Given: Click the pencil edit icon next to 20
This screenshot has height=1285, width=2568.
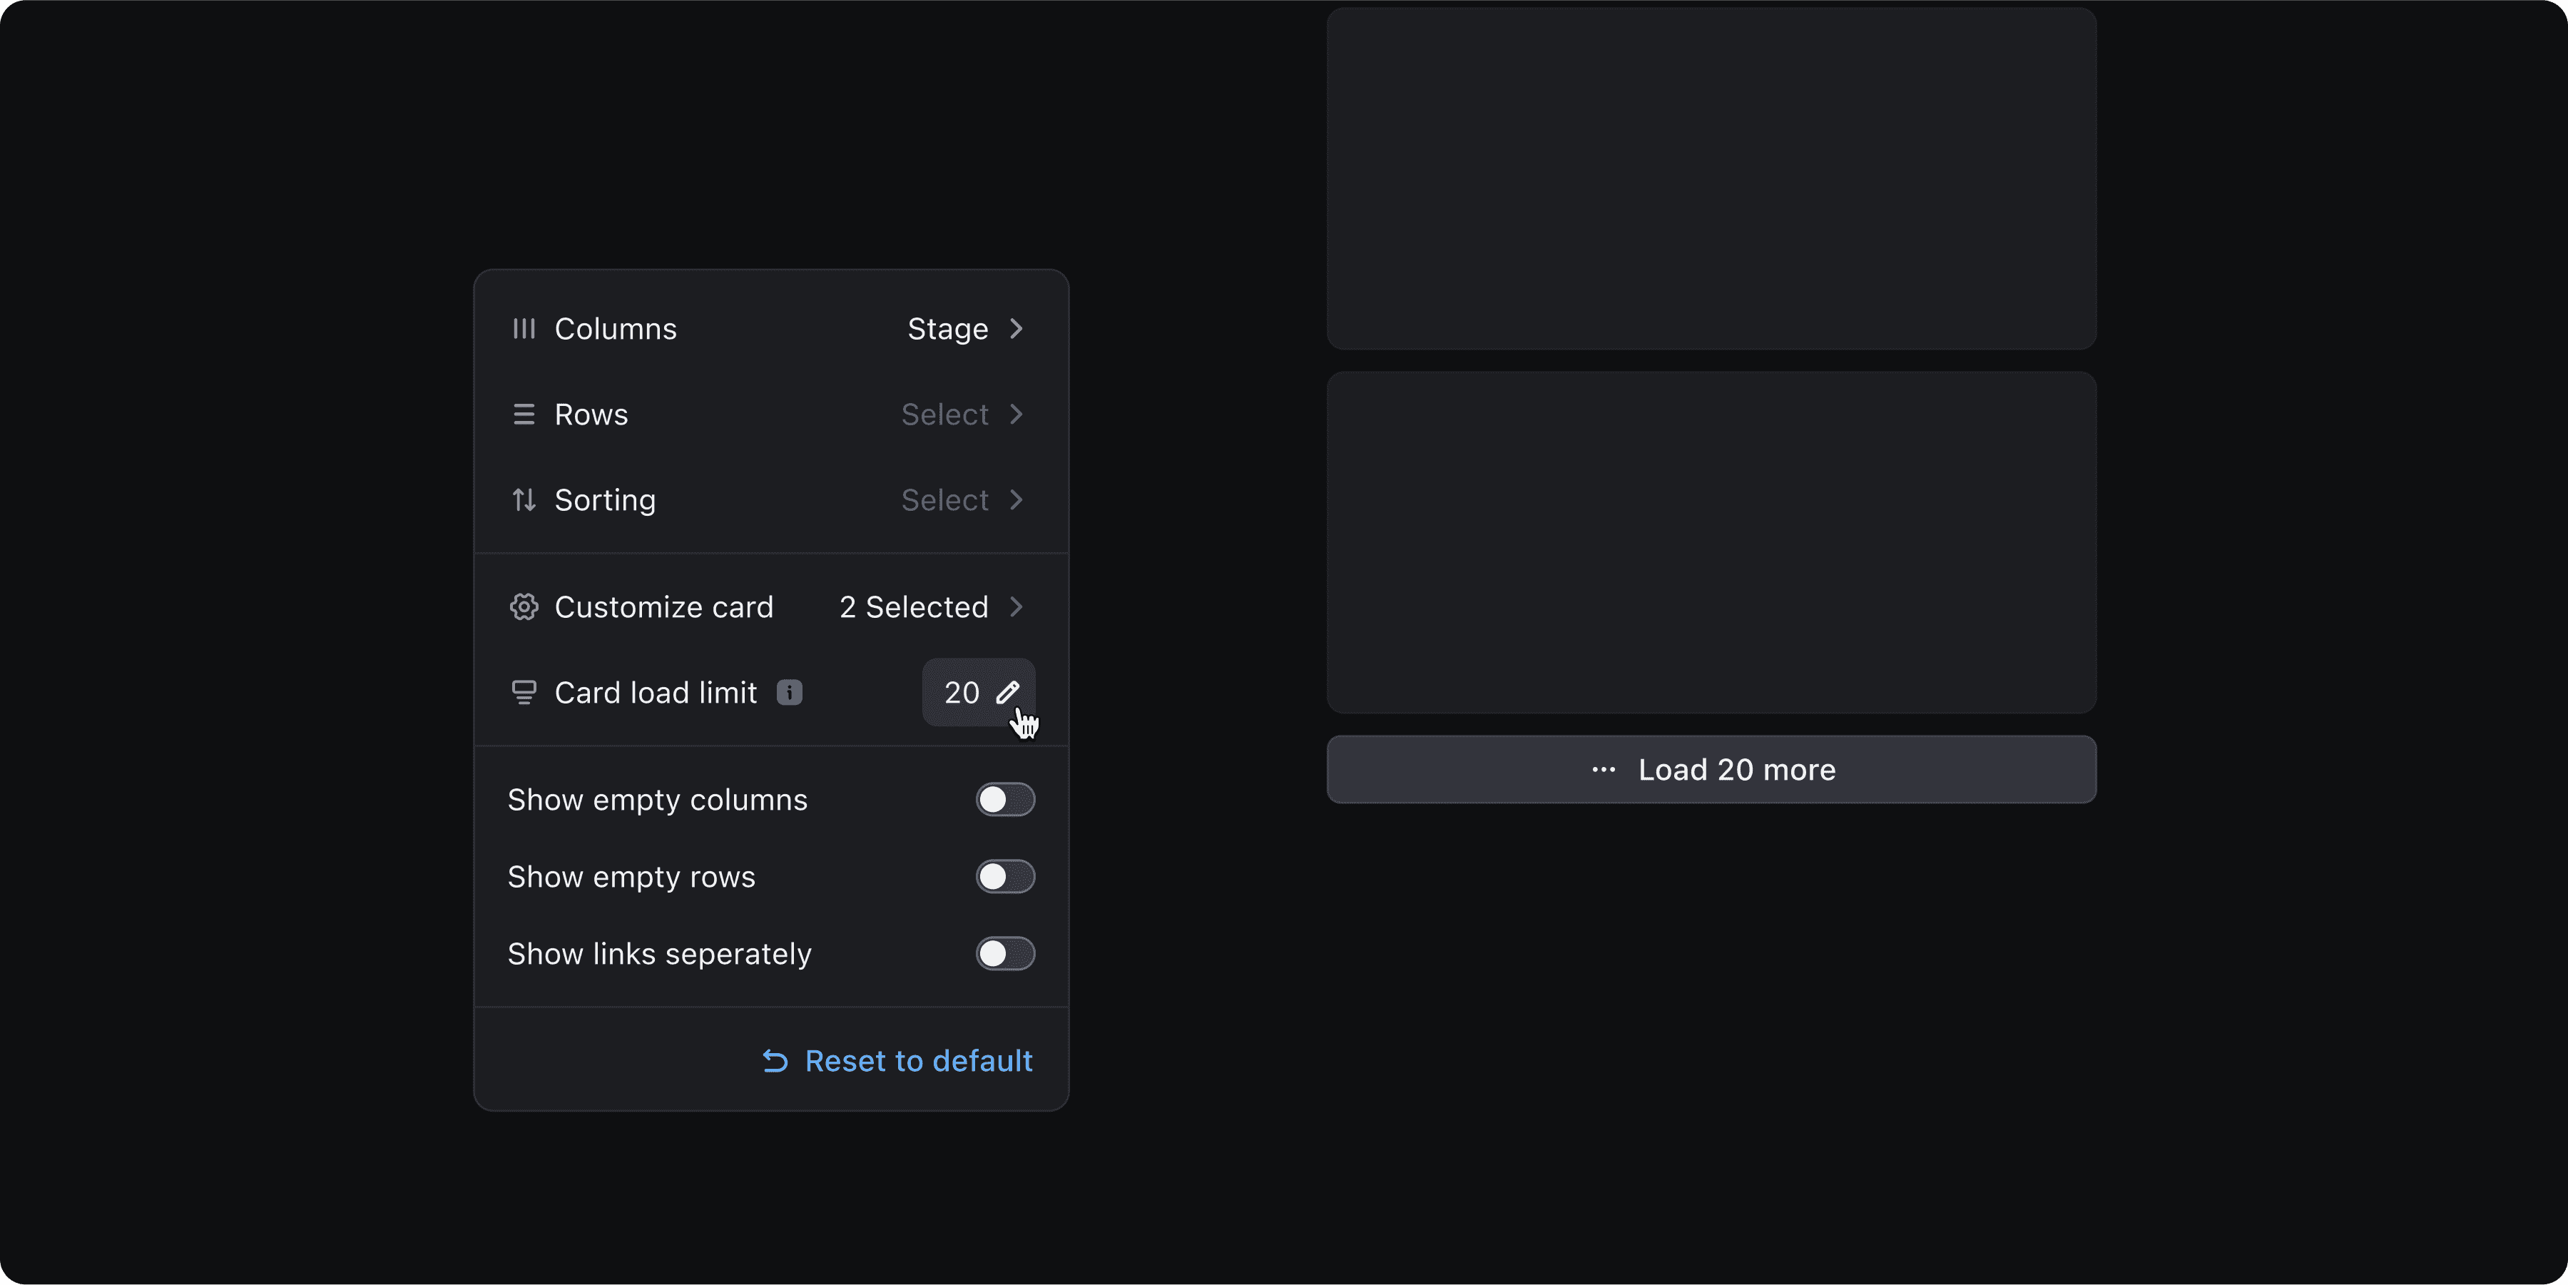Looking at the screenshot, I should tap(1008, 693).
